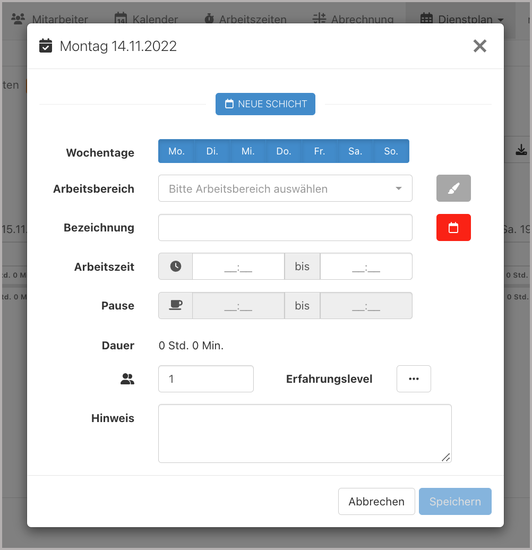Viewport: 532px width, 550px height.
Task: Expand the Dienstplan menu in navbar
Action: [462, 20]
